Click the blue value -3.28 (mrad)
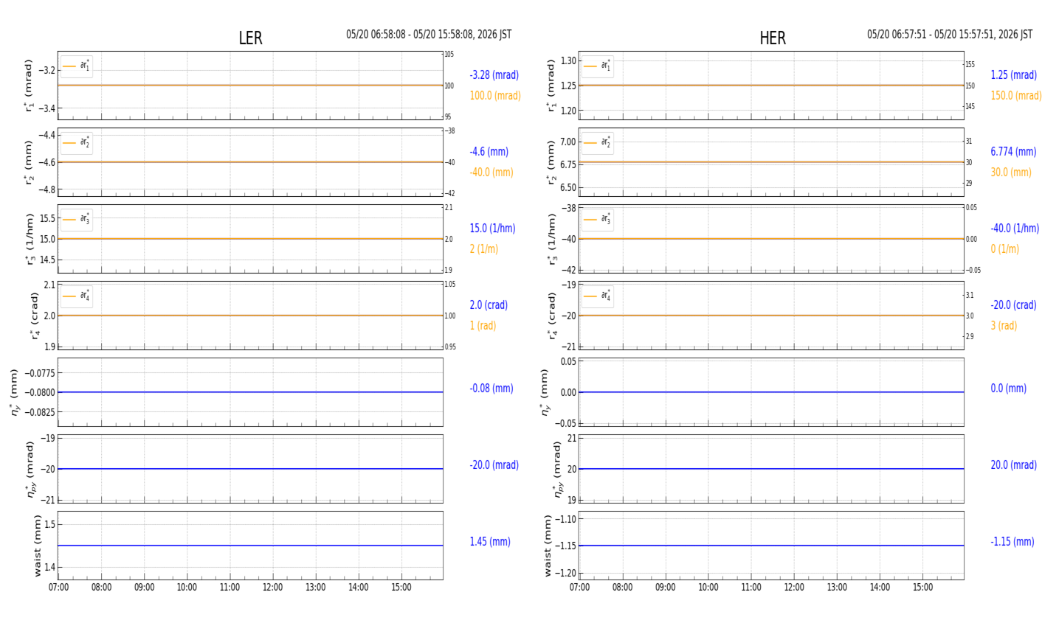 point(494,75)
